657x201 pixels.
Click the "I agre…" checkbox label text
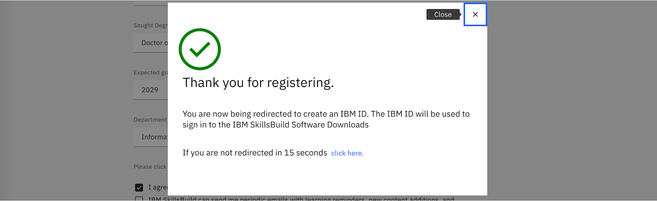[158, 188]
